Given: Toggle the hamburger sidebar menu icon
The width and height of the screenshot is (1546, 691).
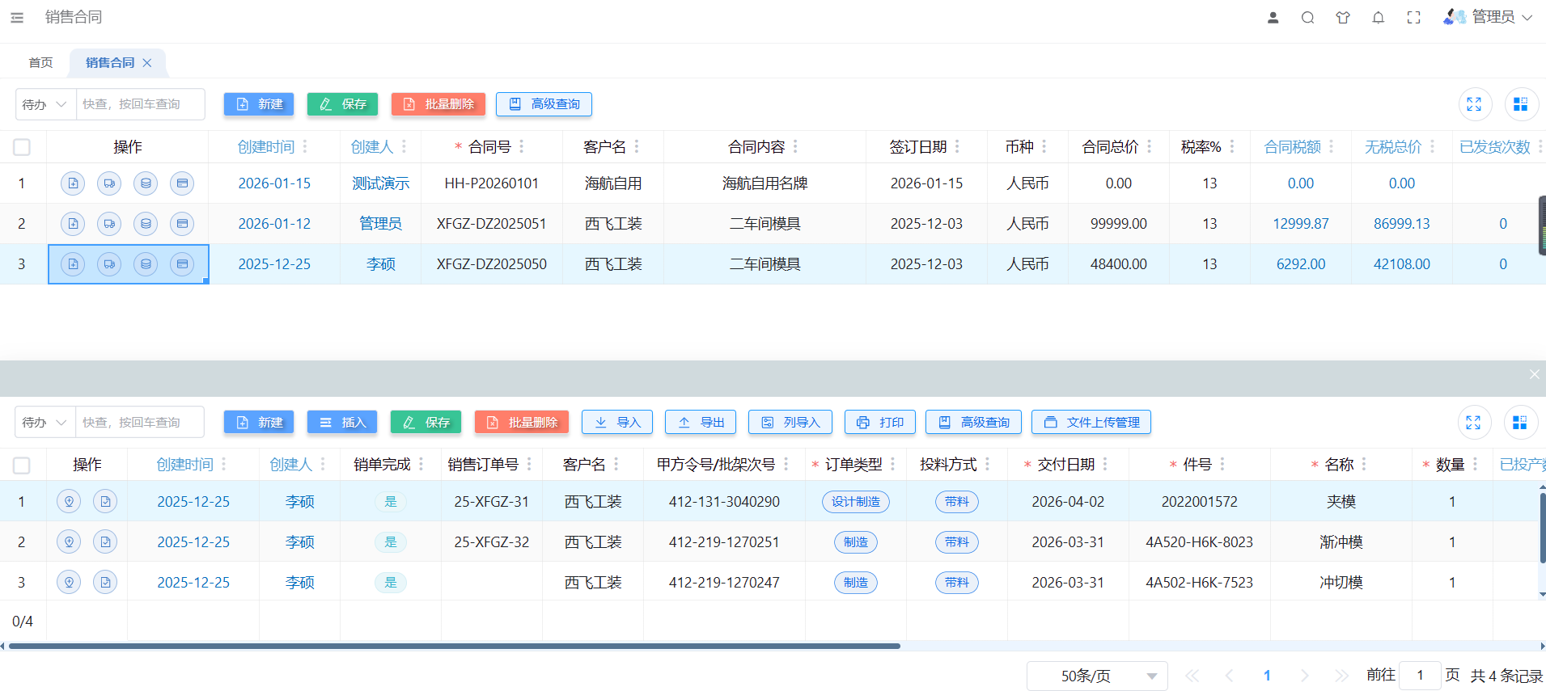Looking at the screenshot, I should tap(17, 17).
